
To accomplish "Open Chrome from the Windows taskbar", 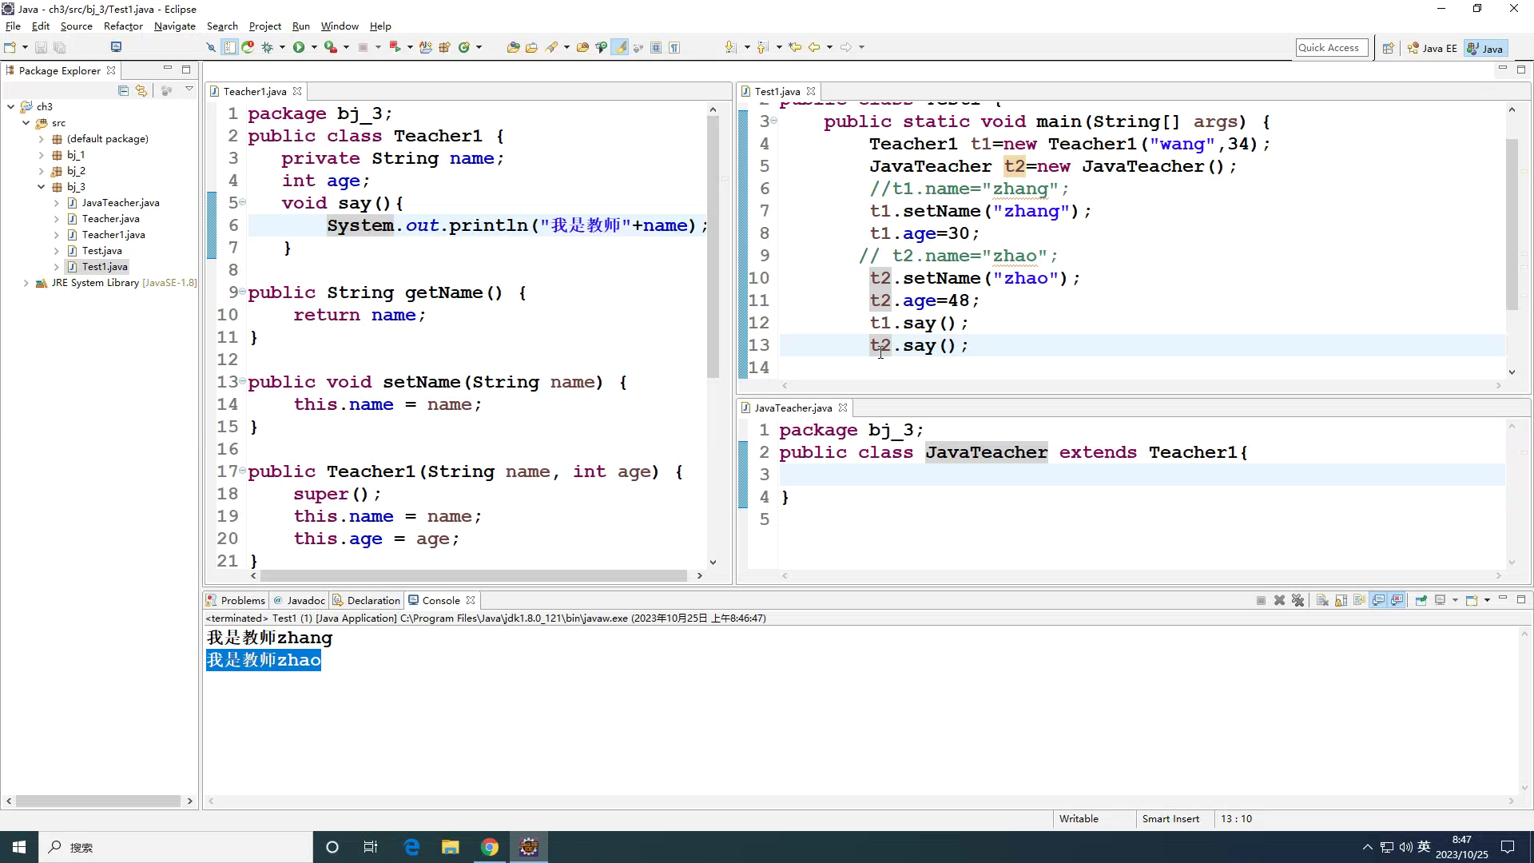I will click(490, 847).
